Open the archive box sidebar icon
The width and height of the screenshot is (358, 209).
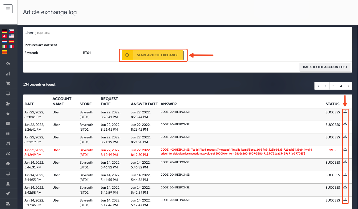pos(8,123)
